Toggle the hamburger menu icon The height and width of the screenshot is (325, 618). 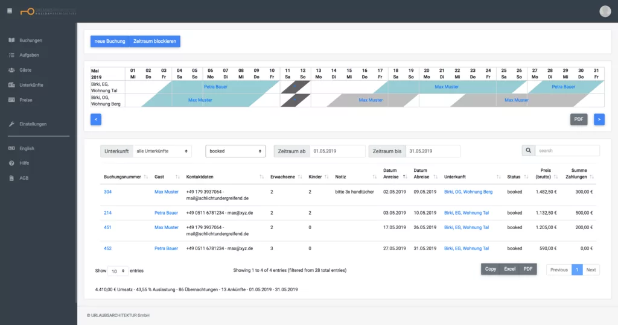coord(10,11)
